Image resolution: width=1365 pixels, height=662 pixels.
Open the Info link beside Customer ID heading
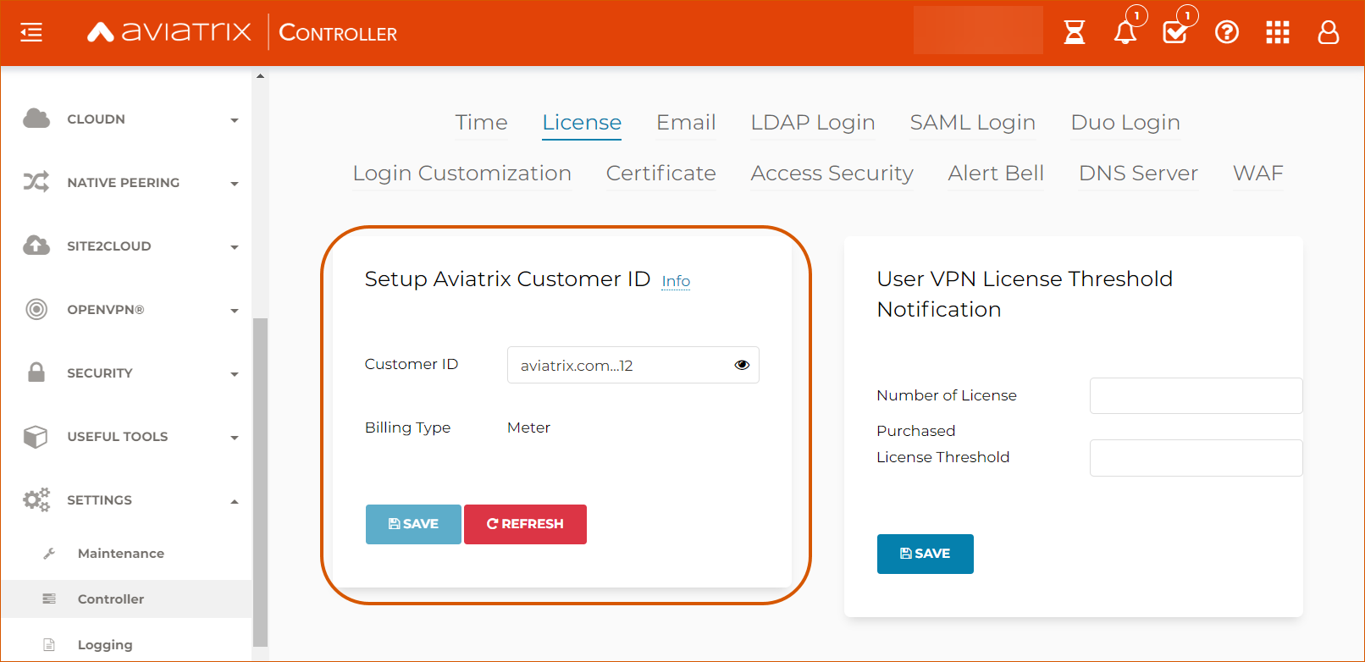tap(676, 281)
